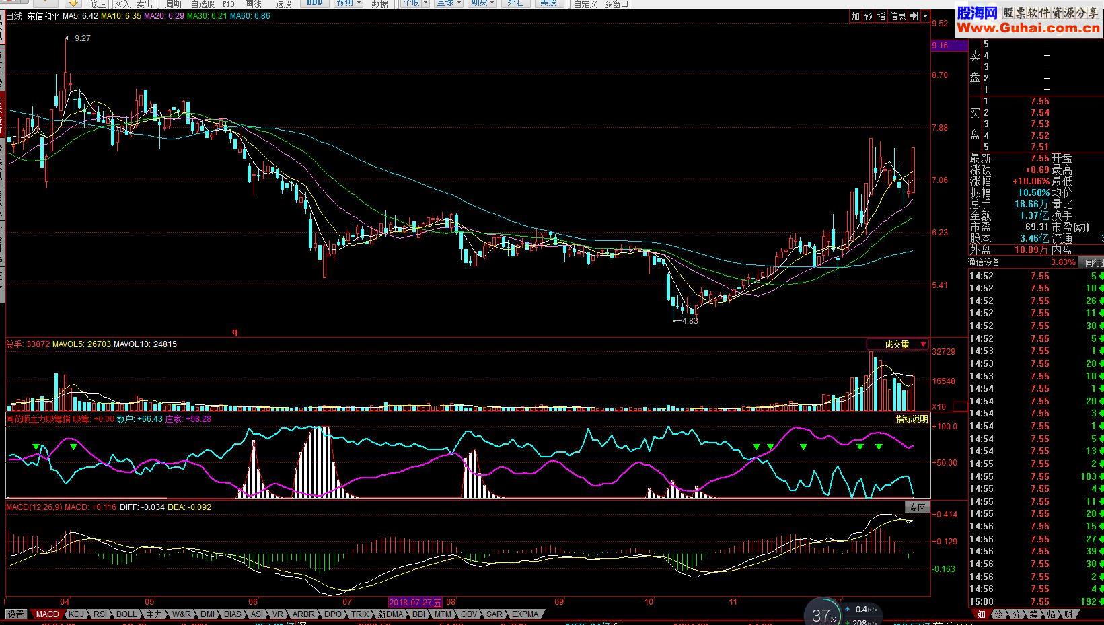Switch to the BIAS indicator tab
Viewport: 1104px width, 625px height.
pyautogui.click(x=233, y=614)
